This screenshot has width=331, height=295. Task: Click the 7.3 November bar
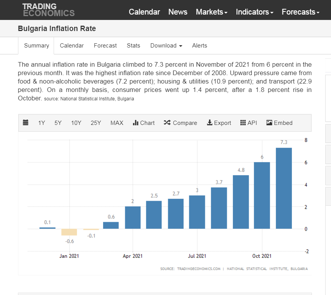tap(284, 188)
